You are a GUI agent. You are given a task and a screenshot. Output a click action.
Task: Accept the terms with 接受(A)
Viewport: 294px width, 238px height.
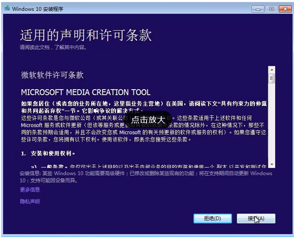coord(255,218)
